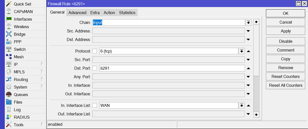Open the Quick Set wand icon
The image size is (308, 129).
9,4
